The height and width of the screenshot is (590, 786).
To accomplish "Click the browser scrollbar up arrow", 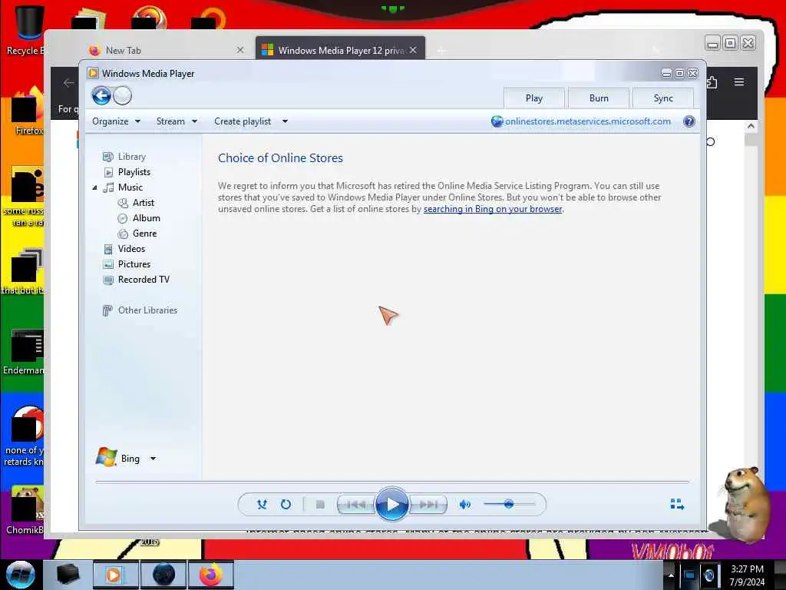I will point(751,126).
